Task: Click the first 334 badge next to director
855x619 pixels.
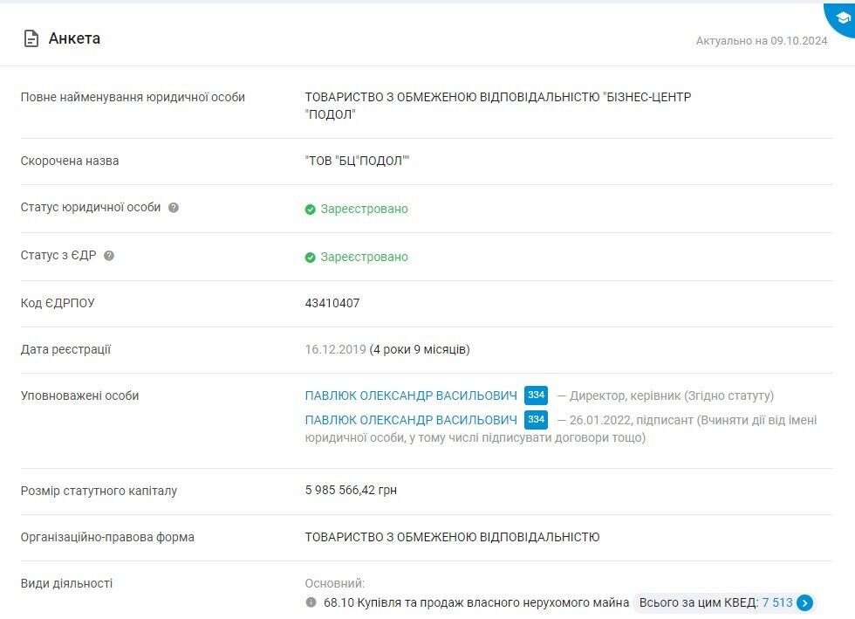Action: tap(536, 395)
